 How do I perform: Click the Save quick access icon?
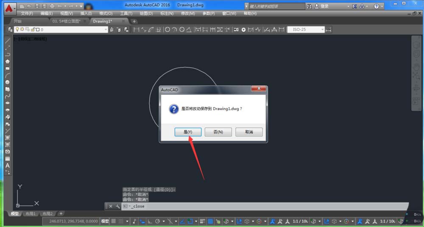[37, 6]
